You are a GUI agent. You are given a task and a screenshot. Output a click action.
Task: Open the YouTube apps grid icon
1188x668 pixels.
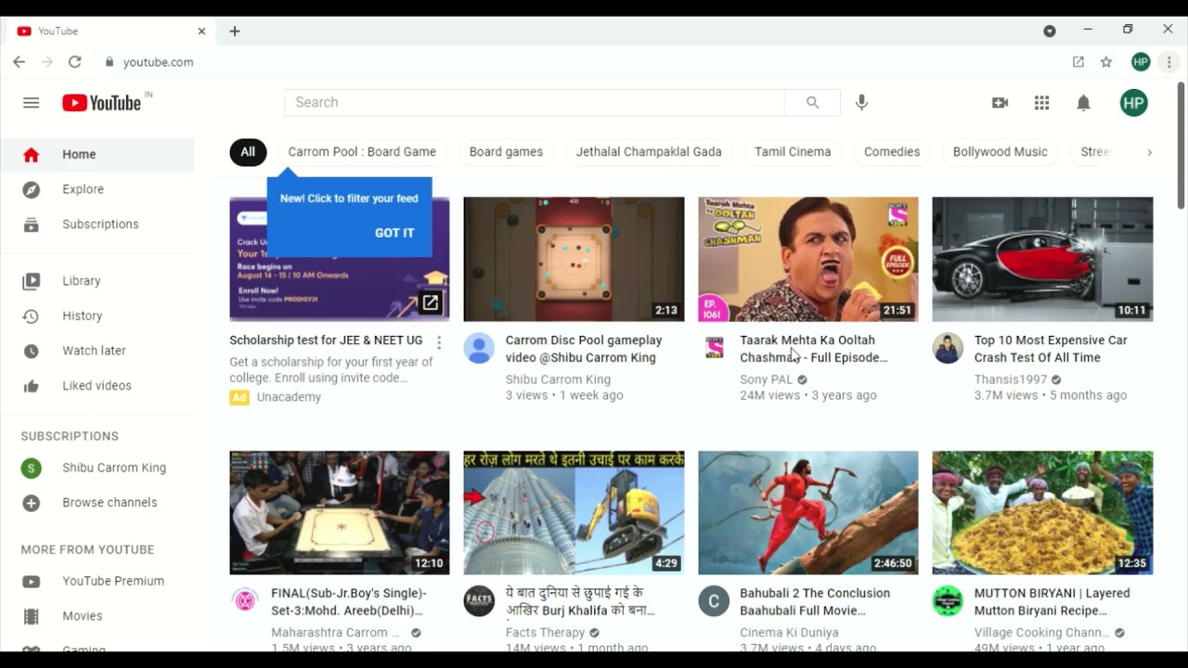click(x=1041, y=103)
